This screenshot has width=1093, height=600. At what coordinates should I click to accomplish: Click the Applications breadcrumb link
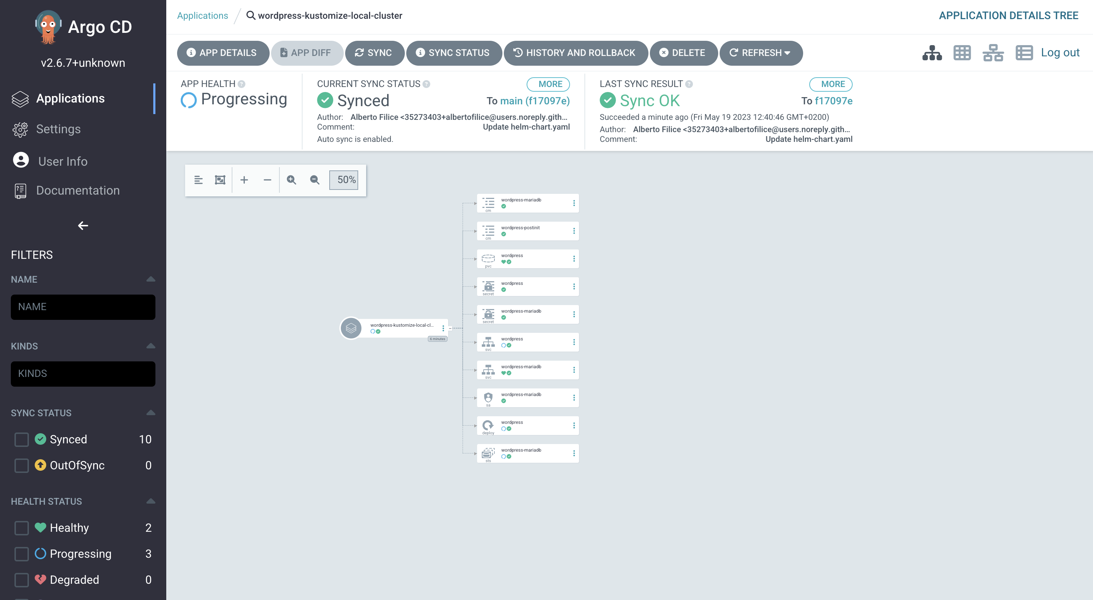(202, 16)
